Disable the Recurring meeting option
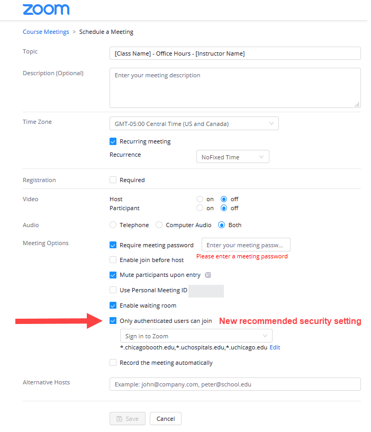Viewport: 371px width, 432px height. click(113, 141)
